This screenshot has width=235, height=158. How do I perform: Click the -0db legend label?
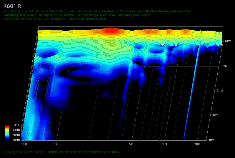click(16, 125)
